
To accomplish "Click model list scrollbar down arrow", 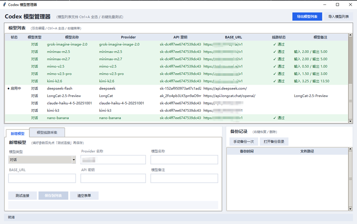I will pos(350,121).
